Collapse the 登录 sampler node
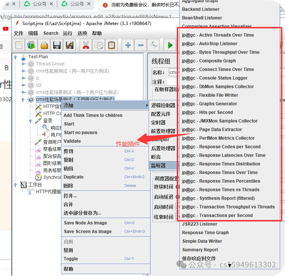 click(x=31, y=121)
